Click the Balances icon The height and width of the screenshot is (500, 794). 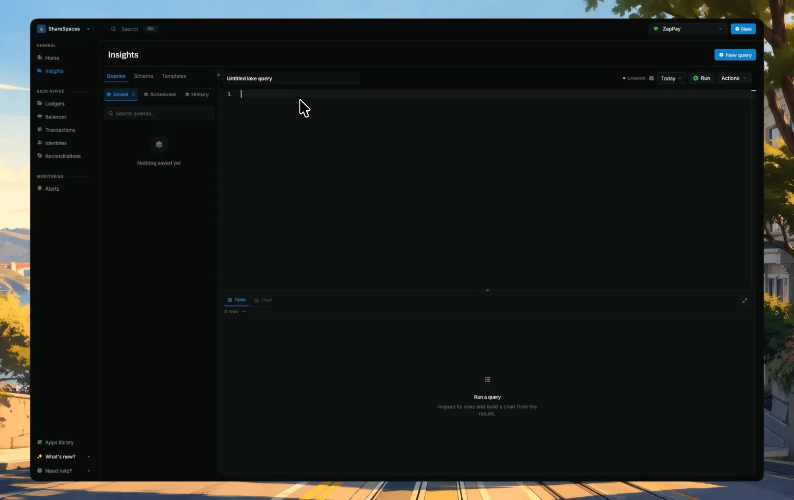40,116
